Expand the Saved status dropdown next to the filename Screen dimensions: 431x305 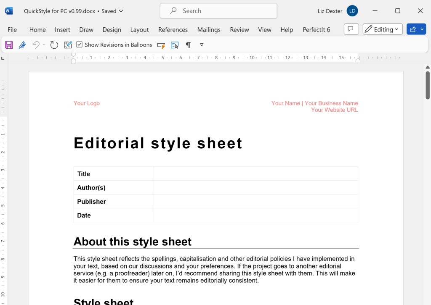tap(120, 11)
